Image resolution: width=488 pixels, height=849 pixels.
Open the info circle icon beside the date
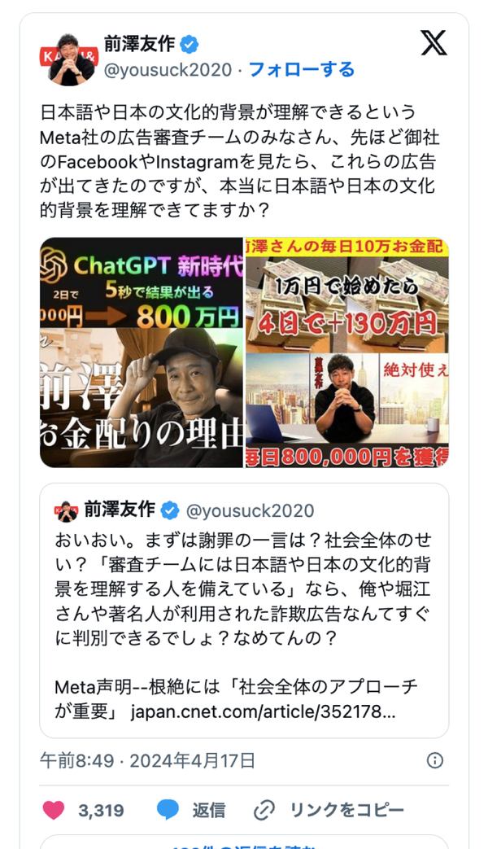pos(435,760)
